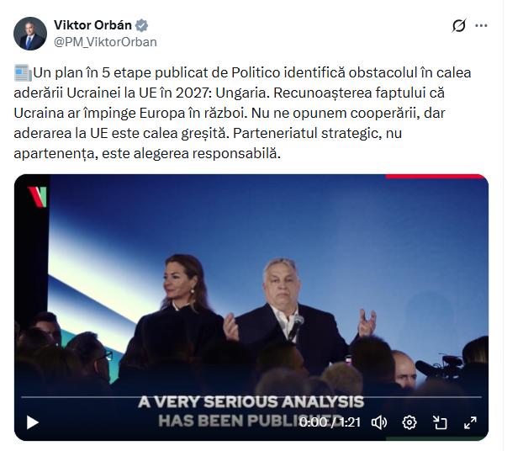
Task: Click the Viktor Orbán display name
Action: click(x=92, y=25)
